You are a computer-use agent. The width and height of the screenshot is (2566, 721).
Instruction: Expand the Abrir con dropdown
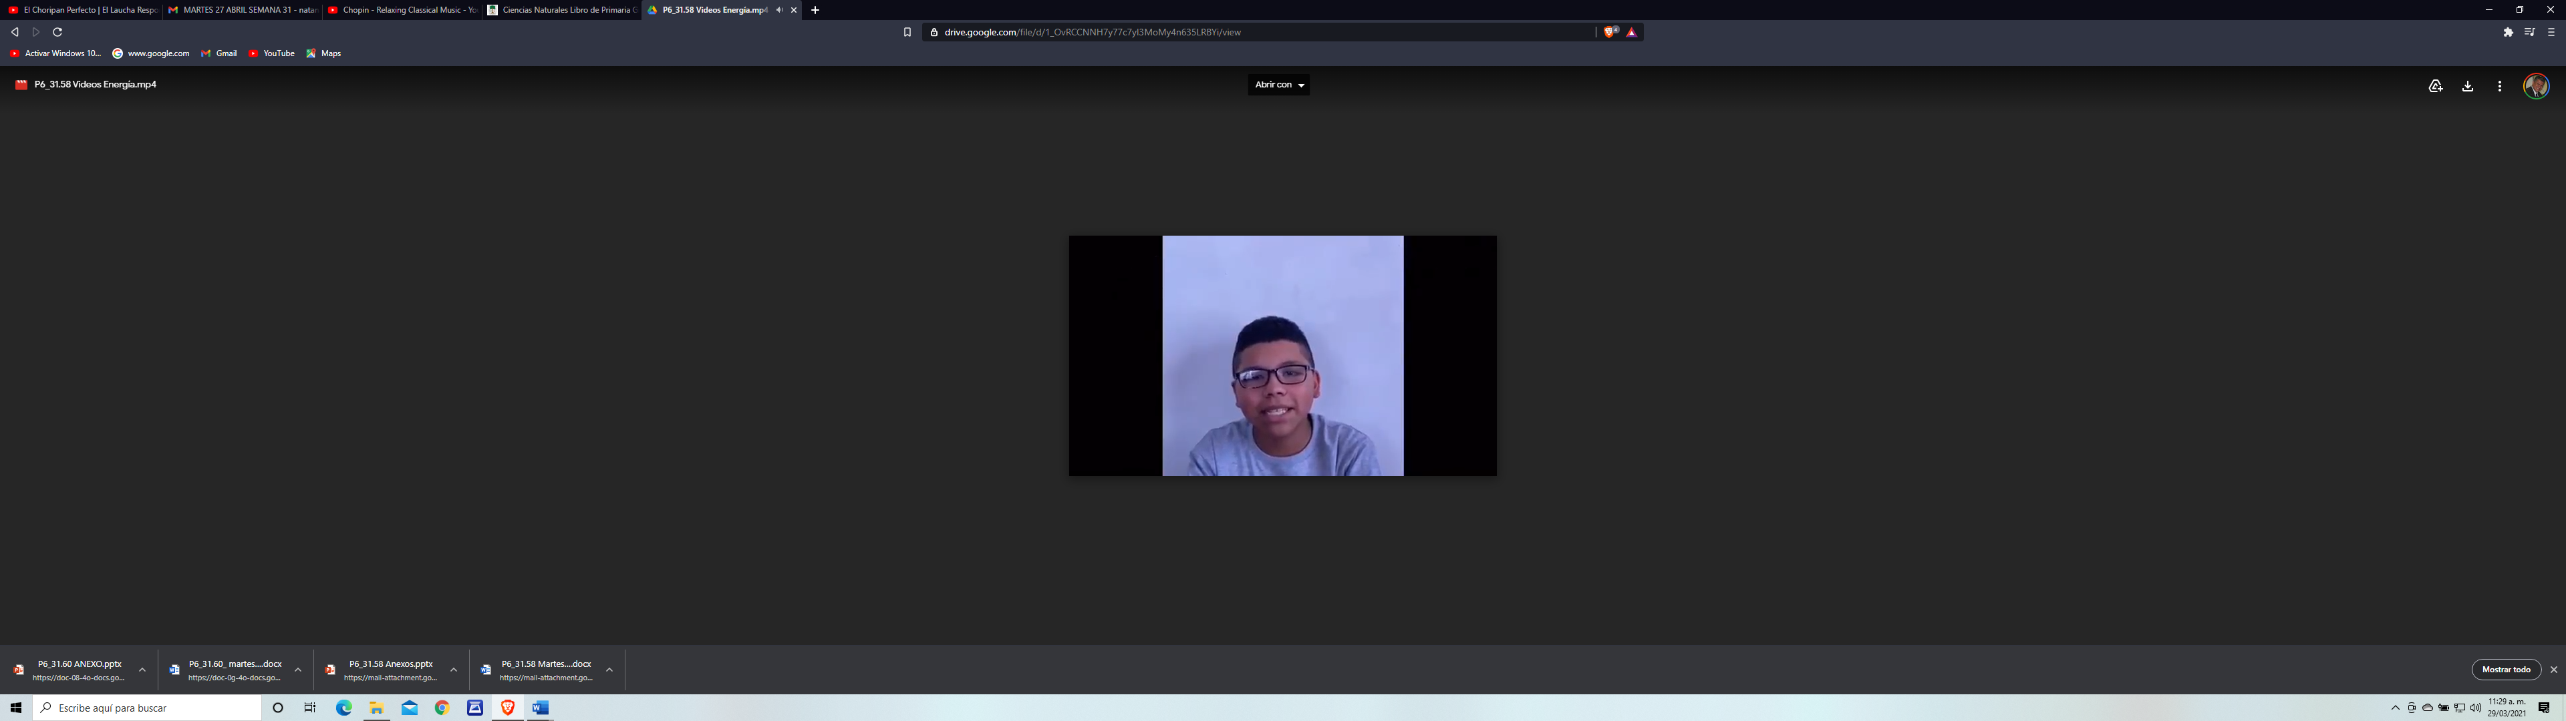1278,85
